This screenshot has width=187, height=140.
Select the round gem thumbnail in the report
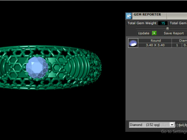click(x=133, y=43)
